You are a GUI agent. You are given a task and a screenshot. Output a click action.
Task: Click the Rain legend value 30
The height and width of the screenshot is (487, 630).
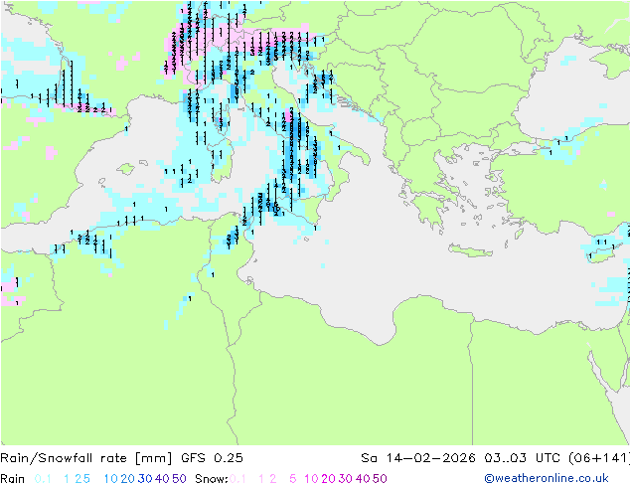click(x=145, y=479)
